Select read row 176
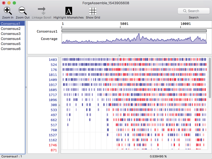The image size is (212, 159). 54,70
